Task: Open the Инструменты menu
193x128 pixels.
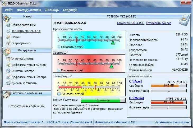Action: point(29,10)
